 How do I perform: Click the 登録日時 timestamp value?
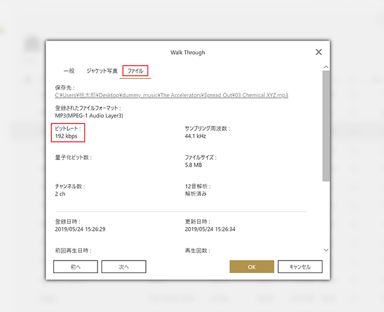80,229
